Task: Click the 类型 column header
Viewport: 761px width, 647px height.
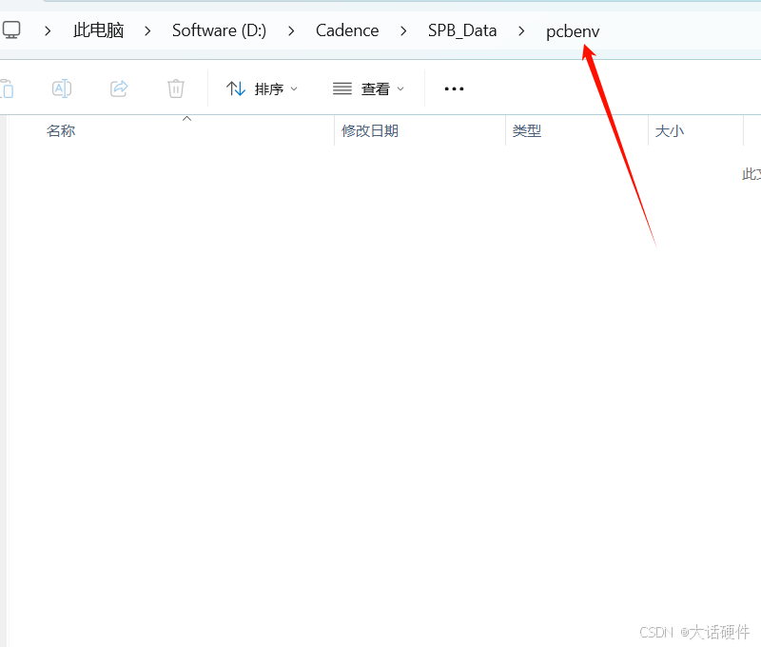Action: point(527,130)
